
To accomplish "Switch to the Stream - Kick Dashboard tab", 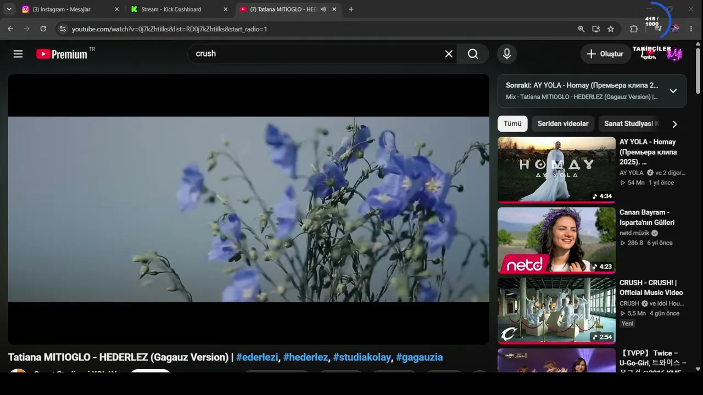I will tap(179, 9).
